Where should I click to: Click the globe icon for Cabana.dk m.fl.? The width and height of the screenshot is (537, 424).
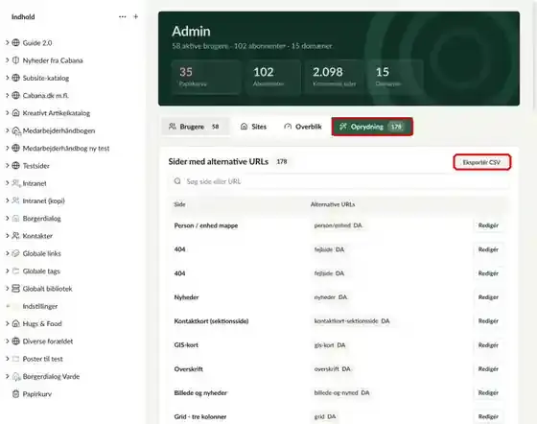coord(15,95)
